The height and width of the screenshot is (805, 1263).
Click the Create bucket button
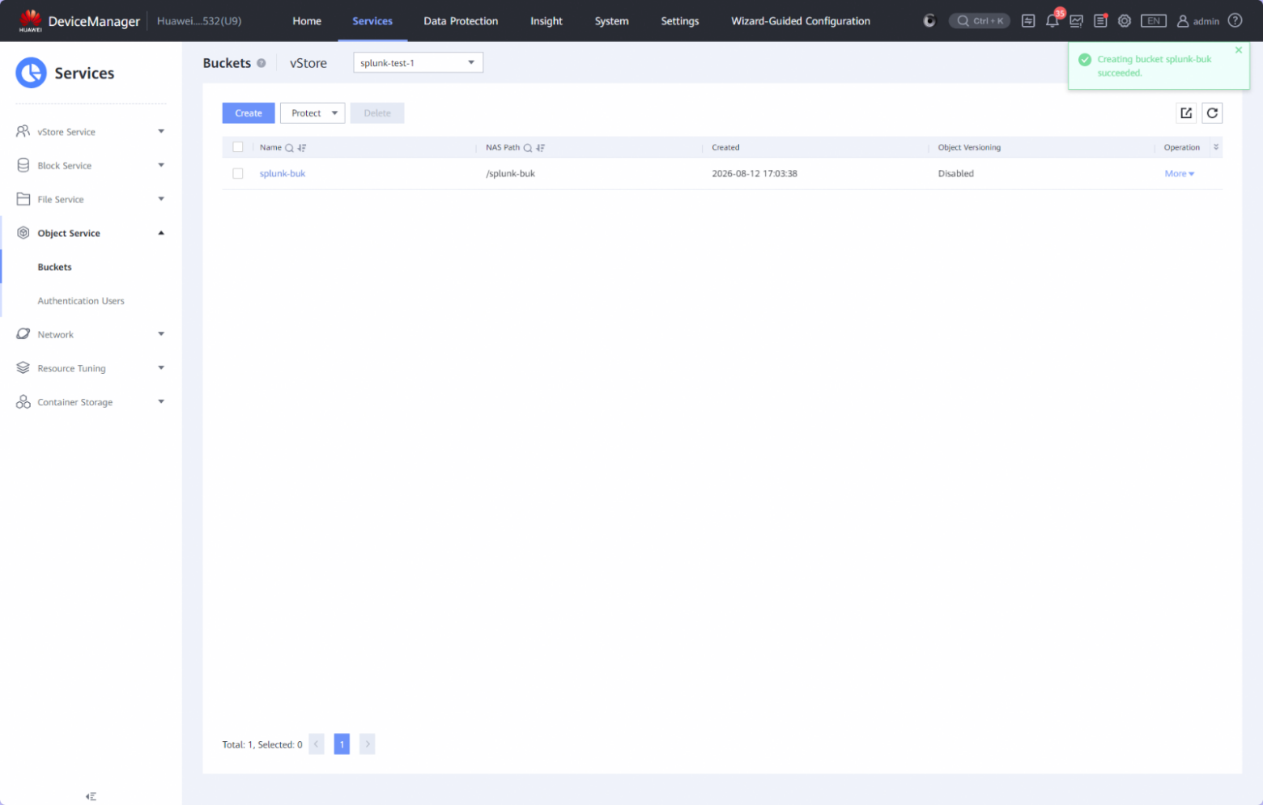point(249,113)
